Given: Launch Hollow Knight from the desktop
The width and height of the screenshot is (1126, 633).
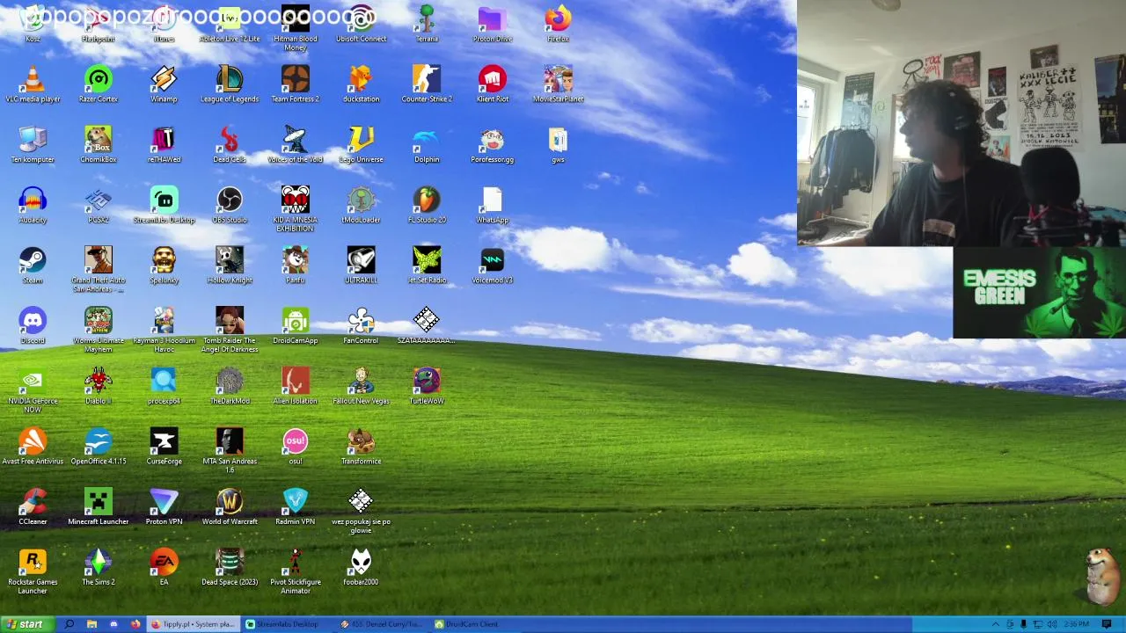Looking at the screenshot, I should click(230, 266).
